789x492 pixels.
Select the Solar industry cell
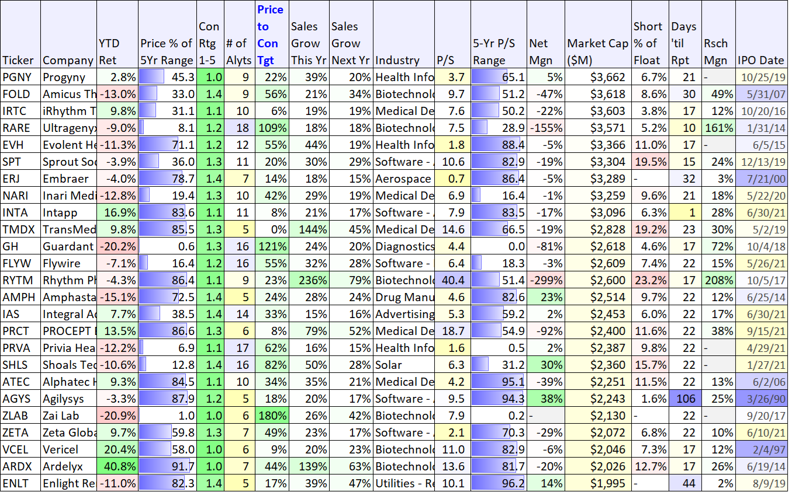[404, 365]
